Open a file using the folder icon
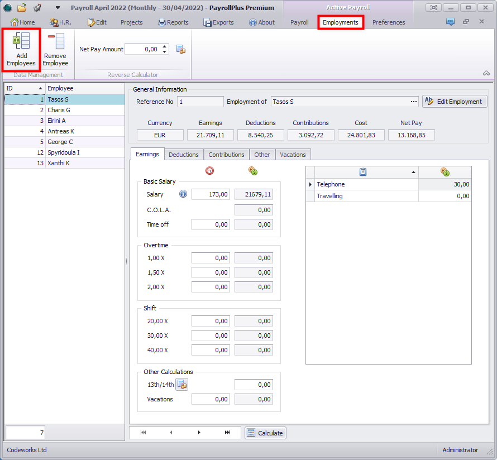Screen dimensions: 497x460 pos(20,7)
